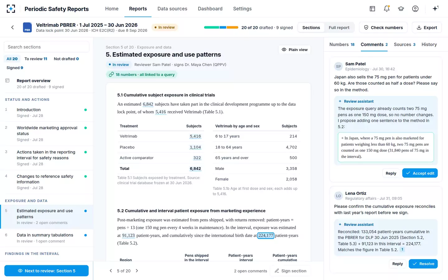The width and height of the screenshot is (448, 280).
Task: Filter sections by To review 11
Action: [36, 59]
